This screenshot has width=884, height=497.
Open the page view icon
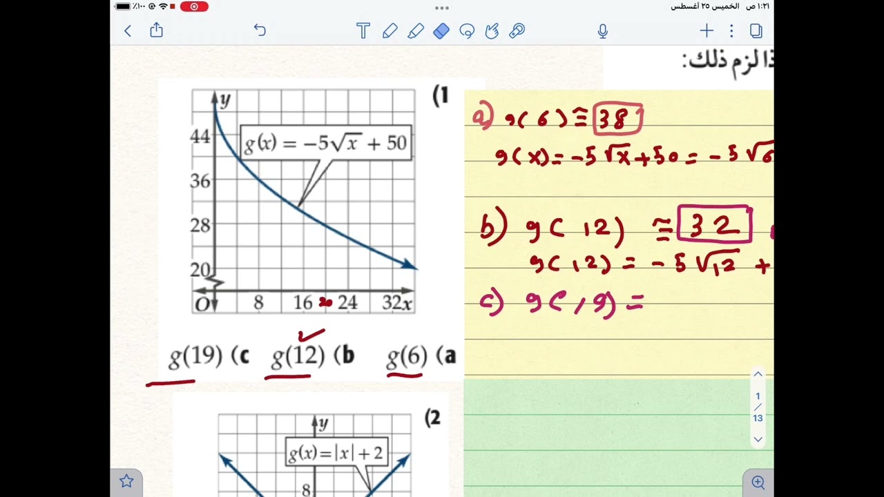[756, 30]
